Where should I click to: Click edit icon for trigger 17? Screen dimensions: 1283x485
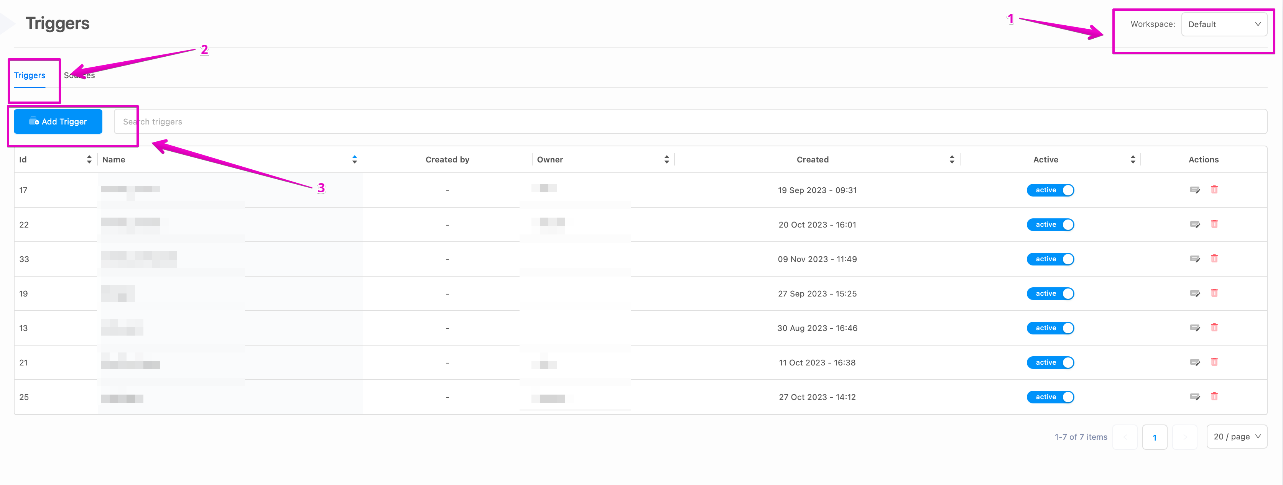click(1194, 190)
